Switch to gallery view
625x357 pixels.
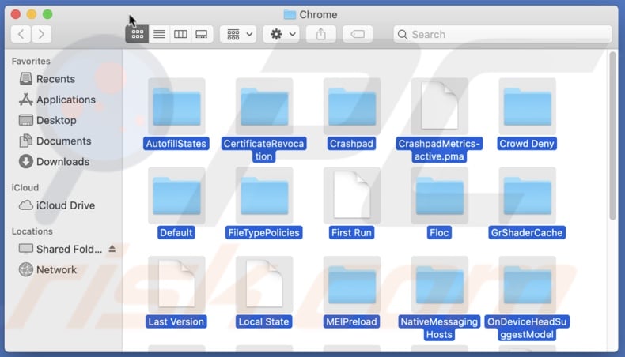202,34
